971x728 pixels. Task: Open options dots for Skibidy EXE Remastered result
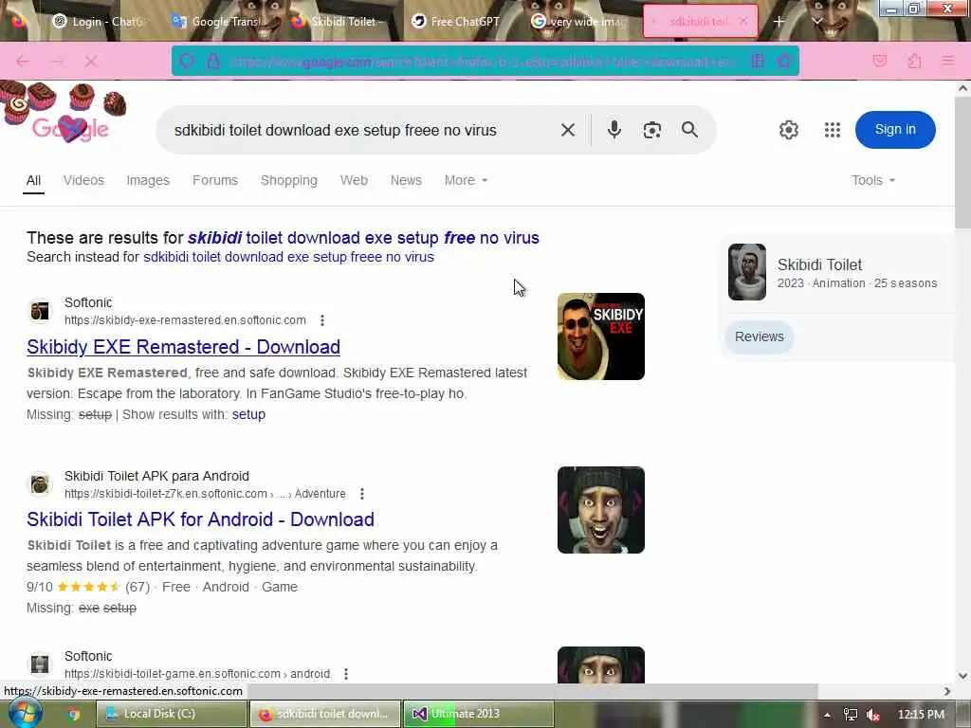pyautogui.click(x=322, y=320)
